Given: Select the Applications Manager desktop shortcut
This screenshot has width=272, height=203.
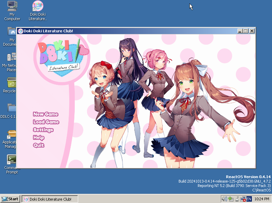Looking at the screenshot, I should click(x=11, y=139).
